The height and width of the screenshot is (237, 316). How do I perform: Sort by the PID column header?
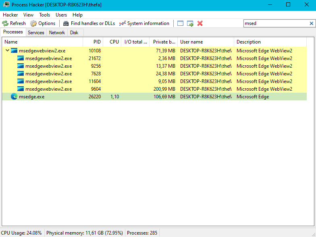pyautogui.click(x=93, y=42)
